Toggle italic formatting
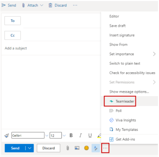 coord(81,135)
